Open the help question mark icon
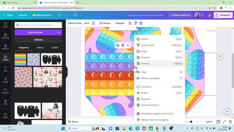The height and width of the screenshot is (132, 234). pos(230,122)
